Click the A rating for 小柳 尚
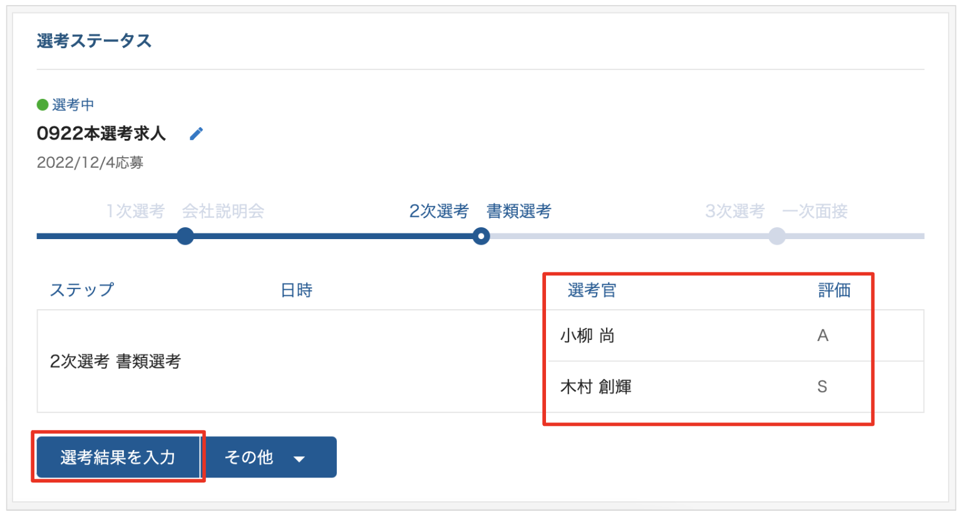 click(823, 335)
